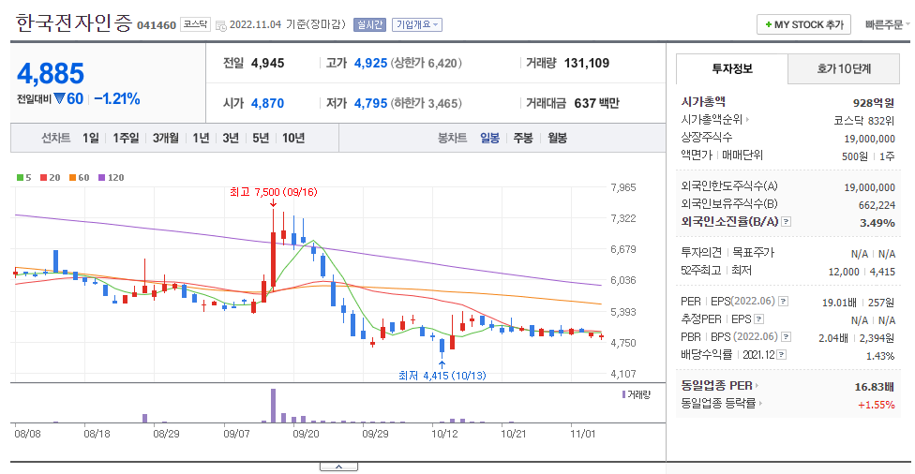Click the 시가총액 value 928억원

pyautogui.click(x=873, y=103)
